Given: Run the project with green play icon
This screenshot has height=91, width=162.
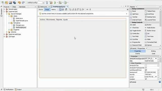Looking at the screenshot, I should pos(55,3).
